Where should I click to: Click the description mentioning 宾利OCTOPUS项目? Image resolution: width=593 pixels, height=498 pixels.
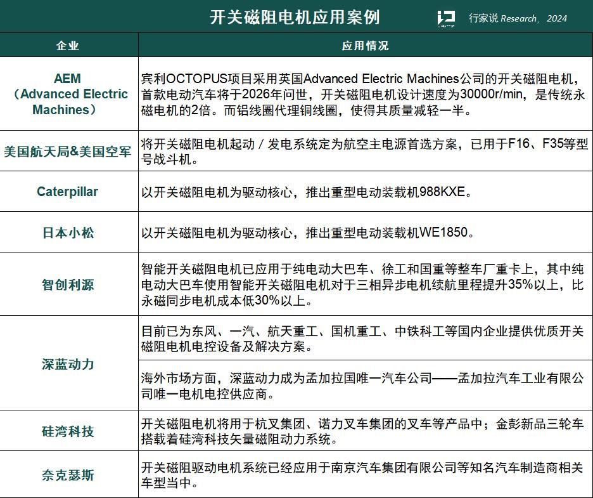tap(362, 95)
